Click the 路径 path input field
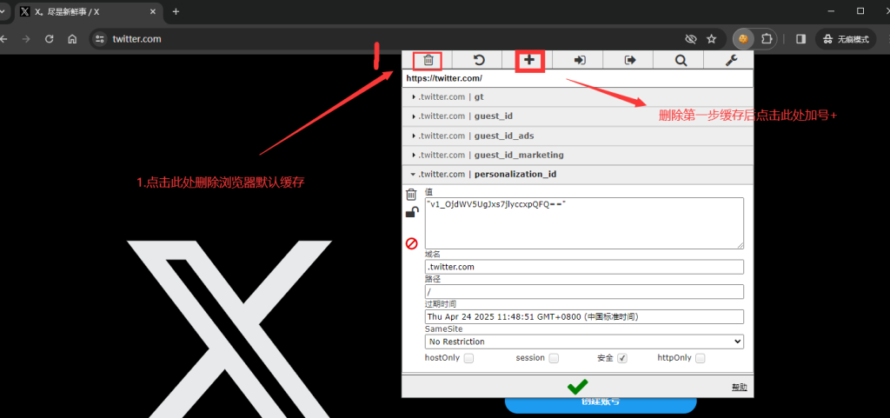Viewport: 890px width, 418px height. tap(584, 291)
